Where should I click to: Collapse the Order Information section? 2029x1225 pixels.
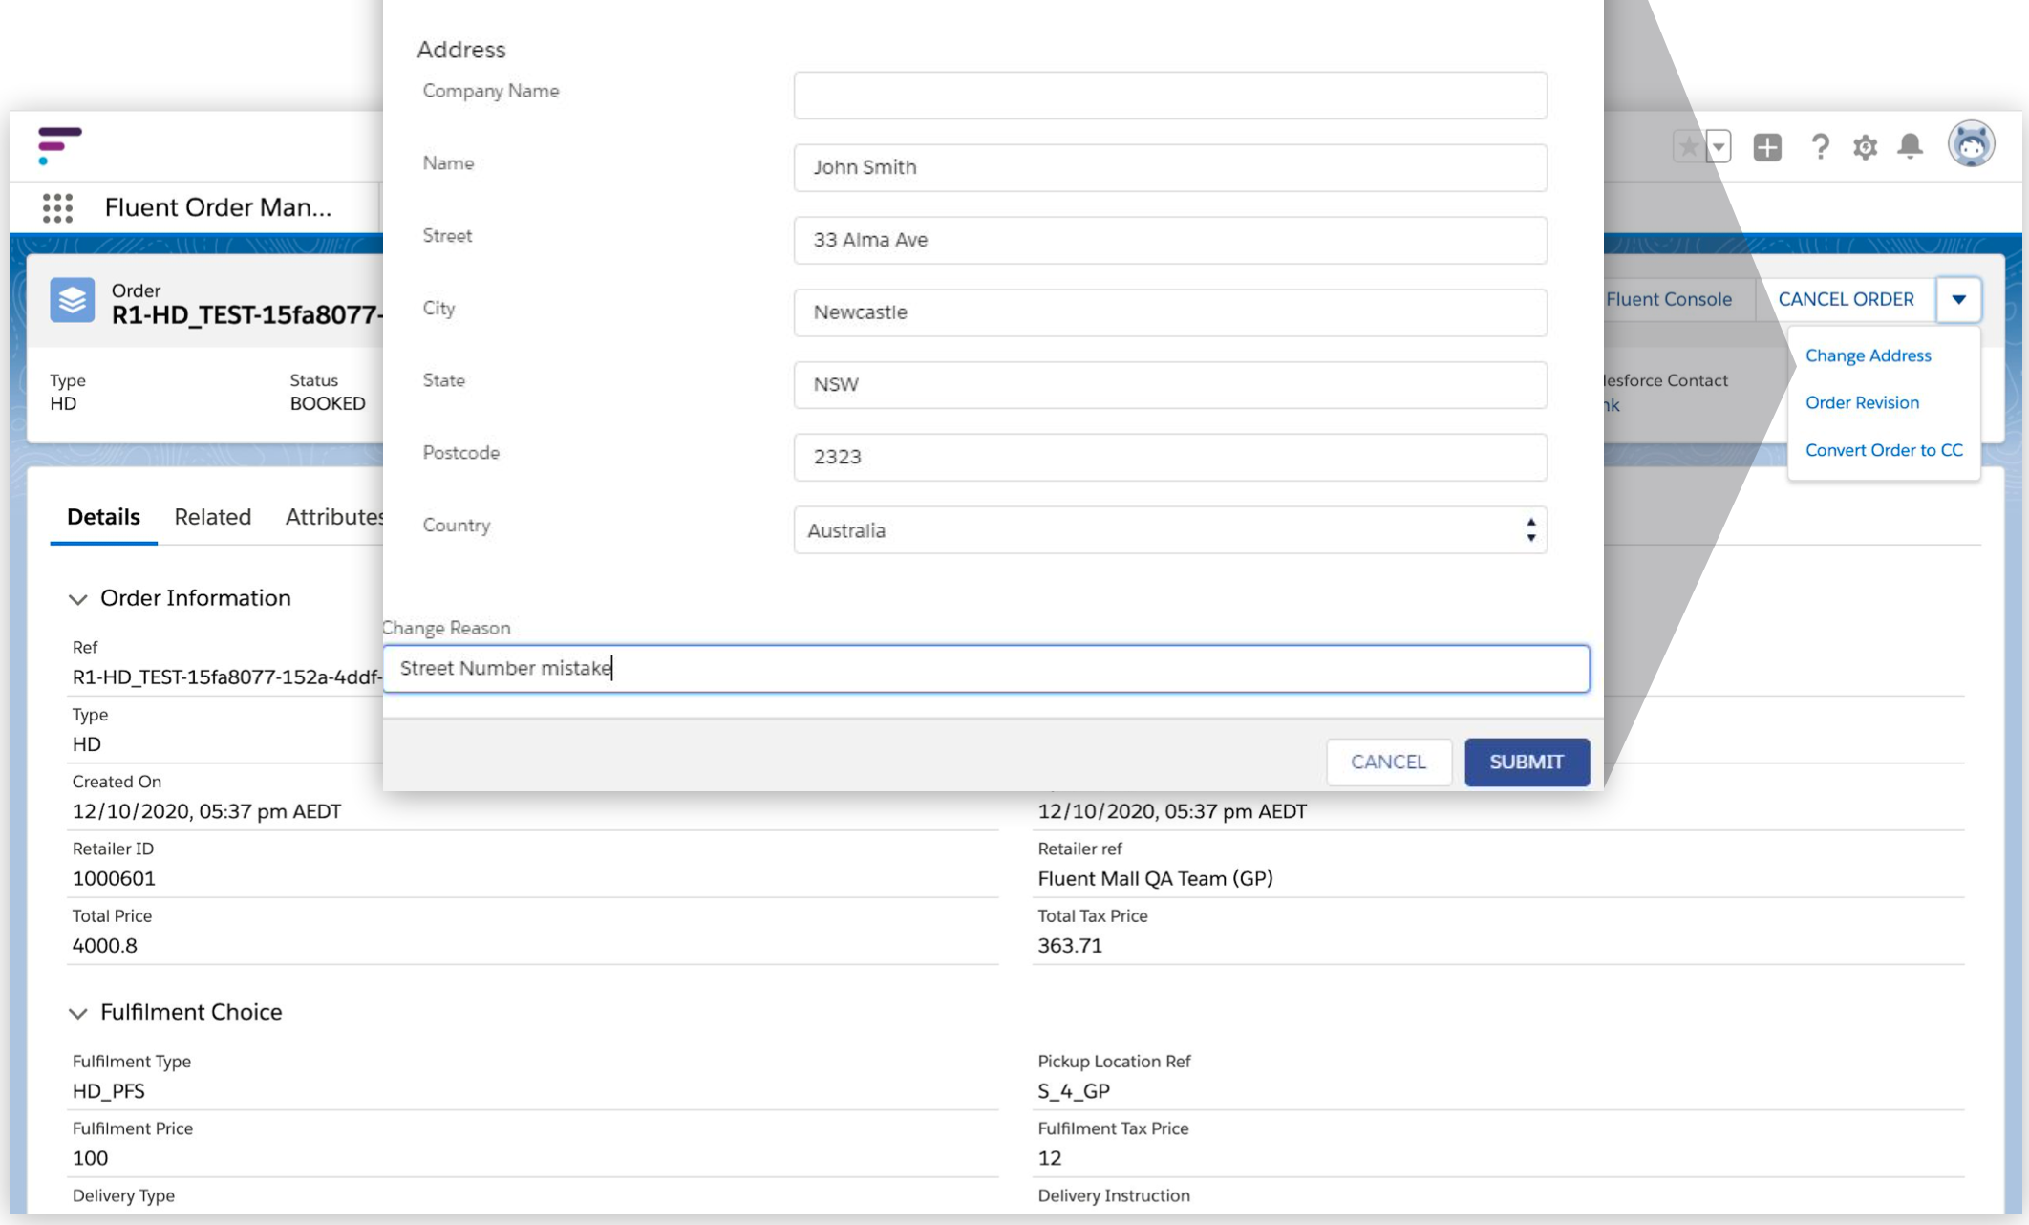pyautogui.click(x=79, y=599)
